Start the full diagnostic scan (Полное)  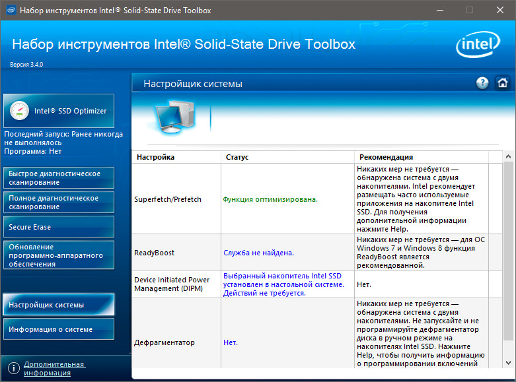coord(59,202)
